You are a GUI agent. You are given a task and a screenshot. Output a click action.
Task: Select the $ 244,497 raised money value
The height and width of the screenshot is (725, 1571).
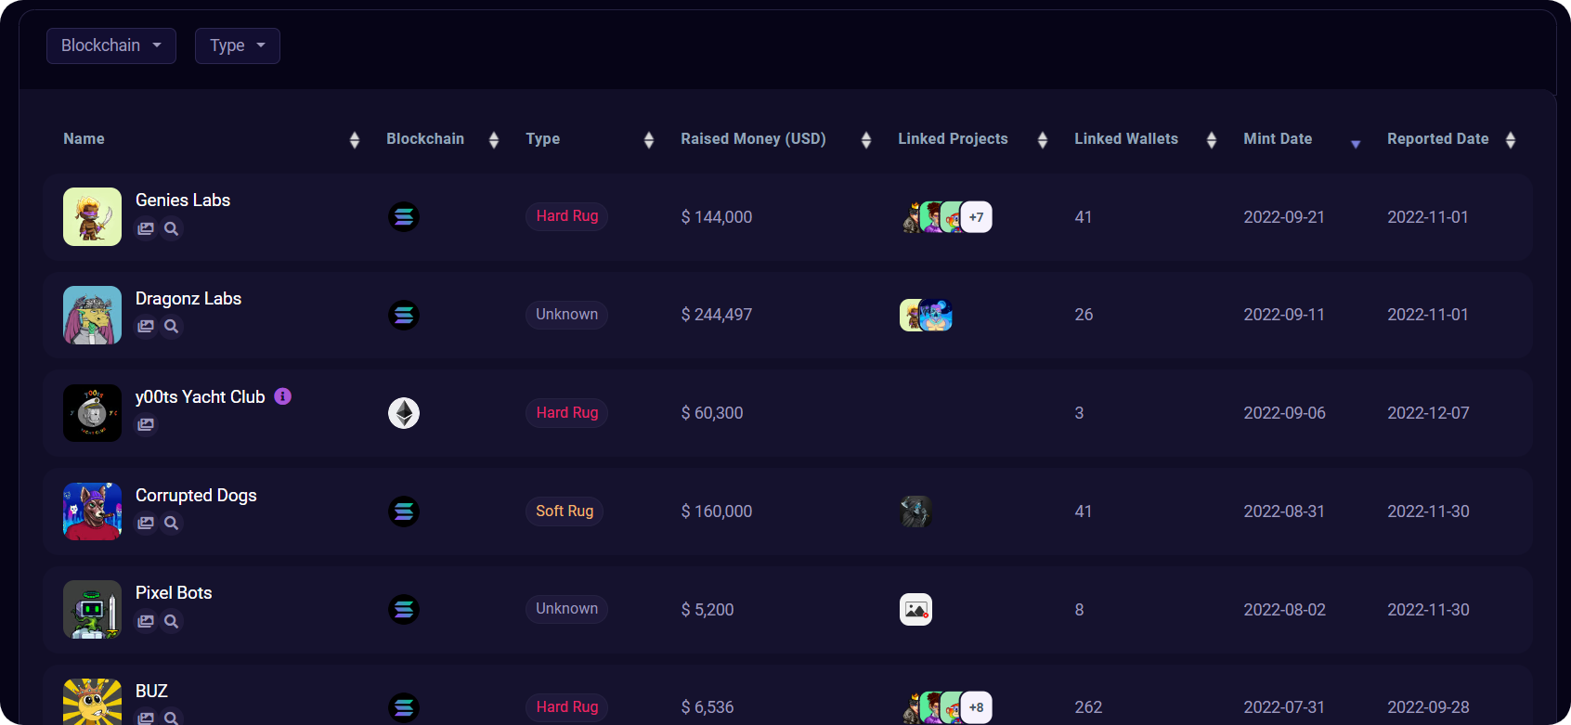(x=717, y=315)
